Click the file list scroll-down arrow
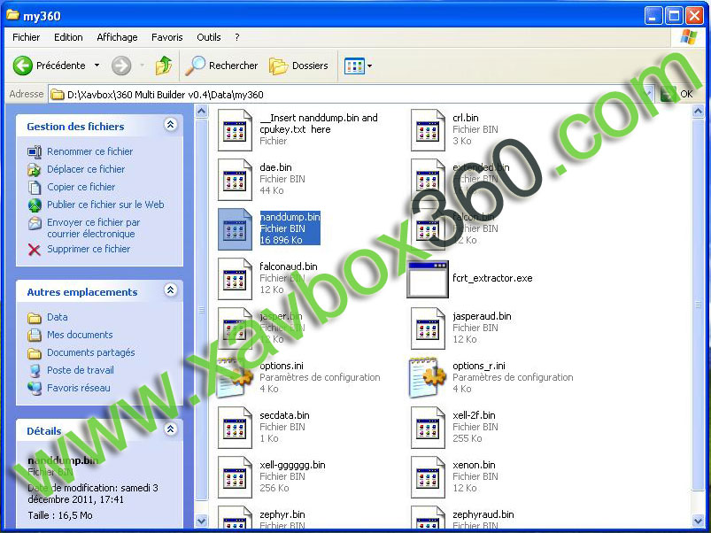Viewport: 711px width, 533px height. pos(699,521)
